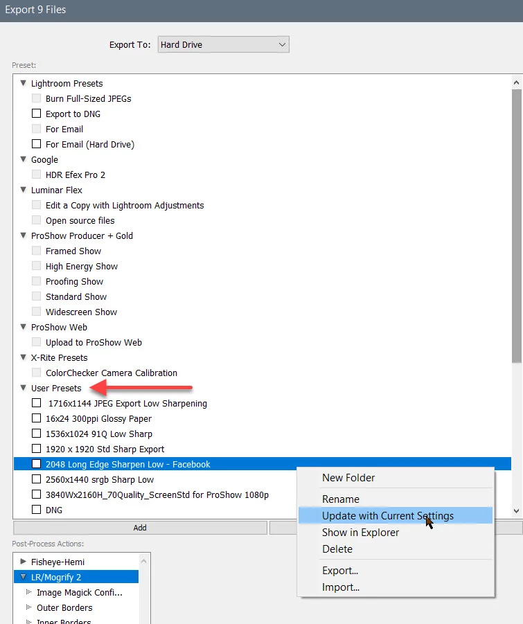Click post-process actions scroll up arrow
The width and height of the screenshot is (523, 624).
click(143, 561)
